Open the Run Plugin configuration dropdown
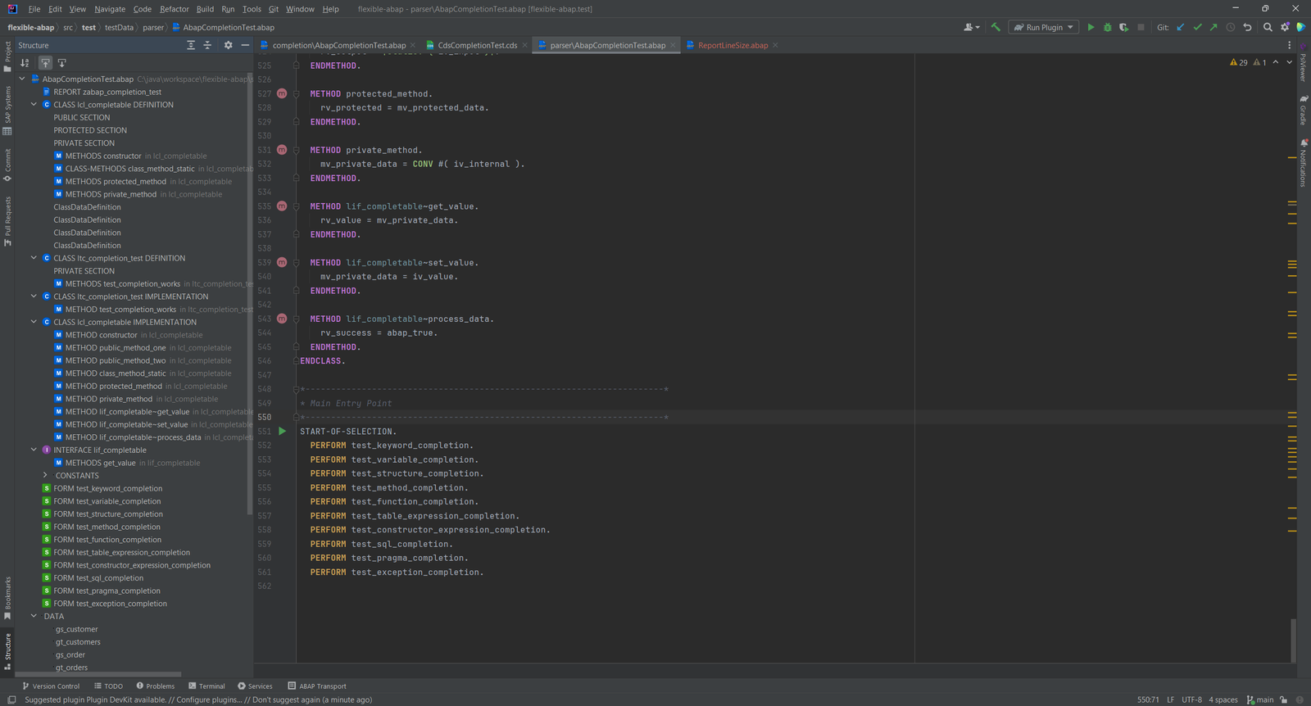1311x706 pixels. pyautogui.click(x=1044, y=27)
